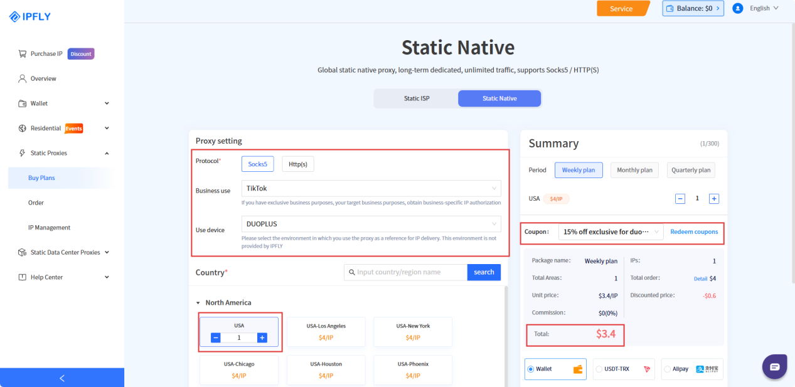
Task: Select the Monthly plan period
Action: (x=634, y=170)
